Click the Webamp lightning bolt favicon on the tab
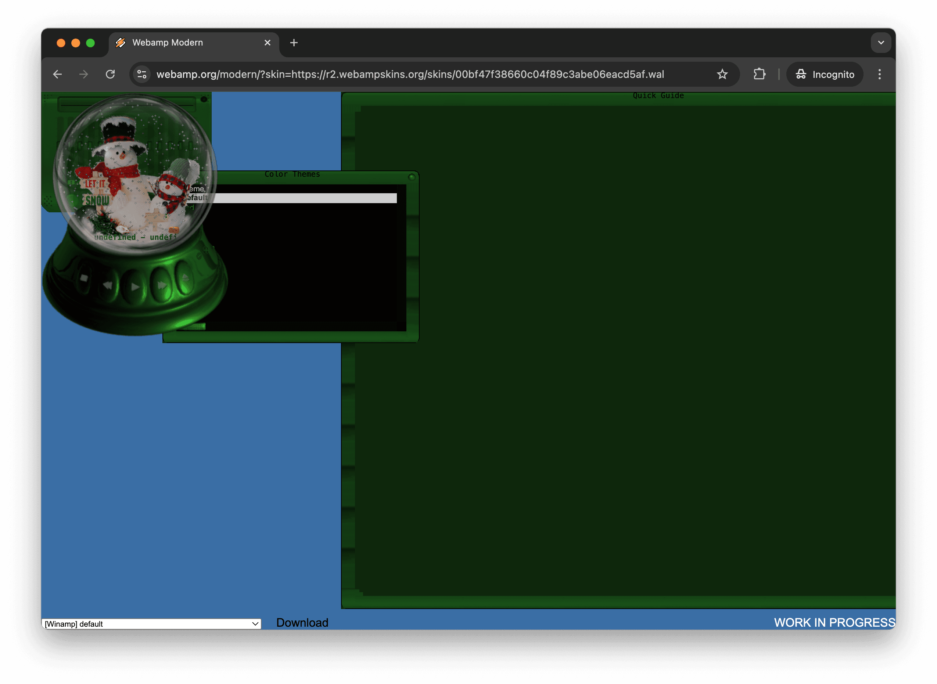The height and width of the screenshot is (684, 937). (120, 42)
